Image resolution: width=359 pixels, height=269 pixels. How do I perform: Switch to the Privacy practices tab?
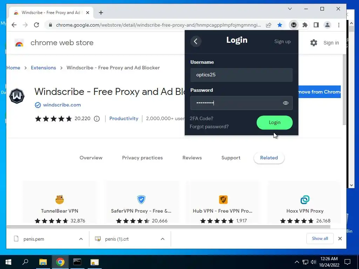(x=142, y=158)
